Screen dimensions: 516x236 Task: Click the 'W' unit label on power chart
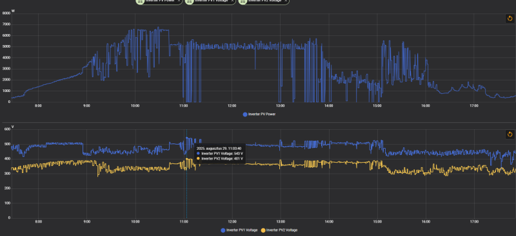coord(13,11)
